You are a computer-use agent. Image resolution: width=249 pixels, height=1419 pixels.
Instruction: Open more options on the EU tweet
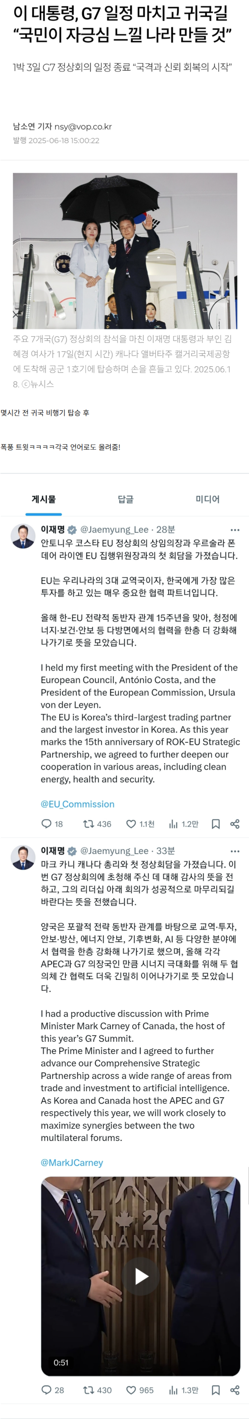[x=235, y=530]
